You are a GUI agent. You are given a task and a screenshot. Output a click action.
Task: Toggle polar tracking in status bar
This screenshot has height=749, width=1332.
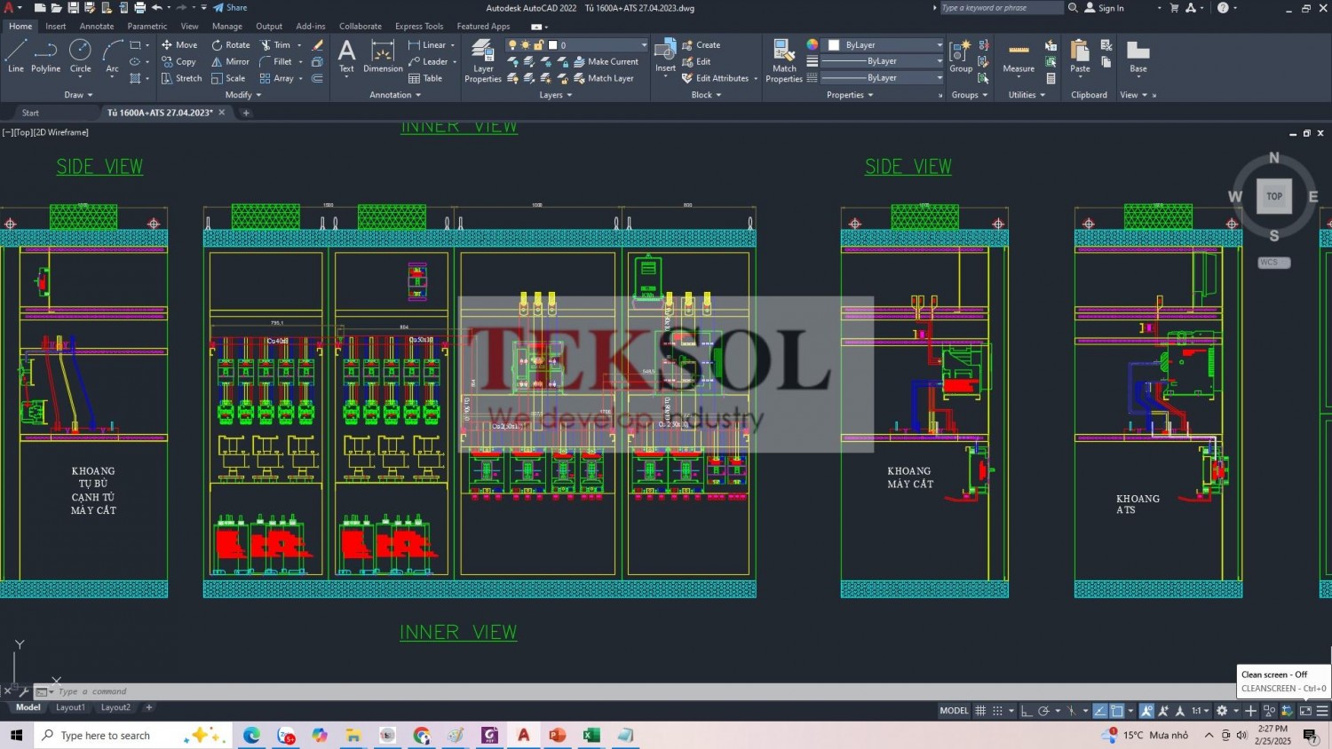(x=1043, y=711)
